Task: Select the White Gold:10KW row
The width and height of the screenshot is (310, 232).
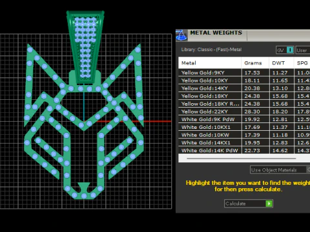Action: pyautogui.click(x=244, y=135)
